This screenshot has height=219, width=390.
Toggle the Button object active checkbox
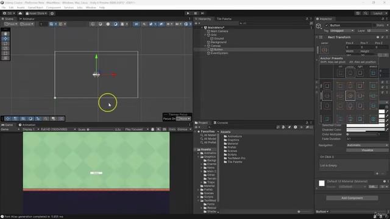(x=327, y=26)
